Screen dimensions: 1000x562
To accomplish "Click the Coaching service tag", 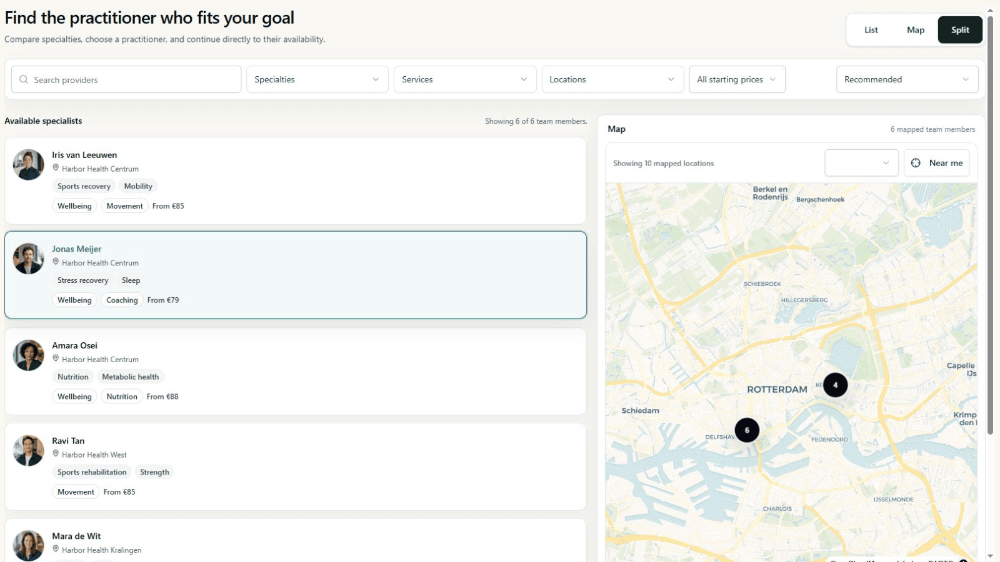I will [x=122, y=300].
